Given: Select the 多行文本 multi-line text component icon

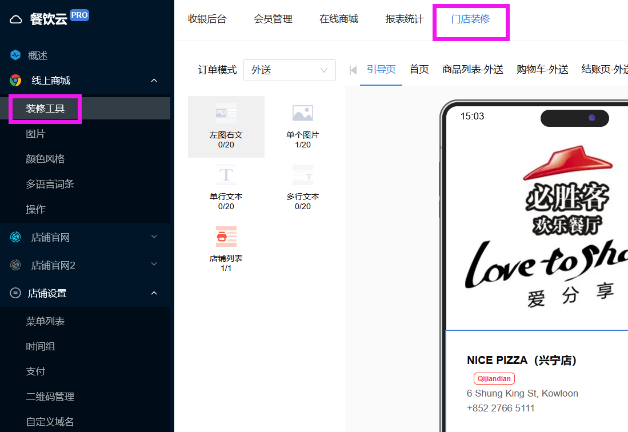Looking at the screenshot, I should tap(303, 174).
